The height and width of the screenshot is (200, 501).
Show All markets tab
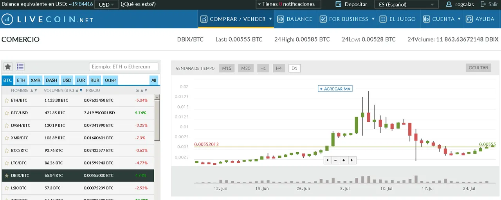pyautogui.click(x=154, y=80)
